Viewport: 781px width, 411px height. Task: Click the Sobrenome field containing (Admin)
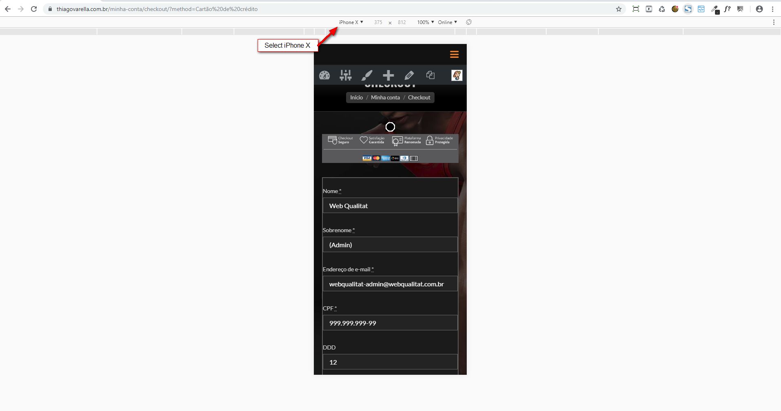pyautogui.click(x=390, y=245)
